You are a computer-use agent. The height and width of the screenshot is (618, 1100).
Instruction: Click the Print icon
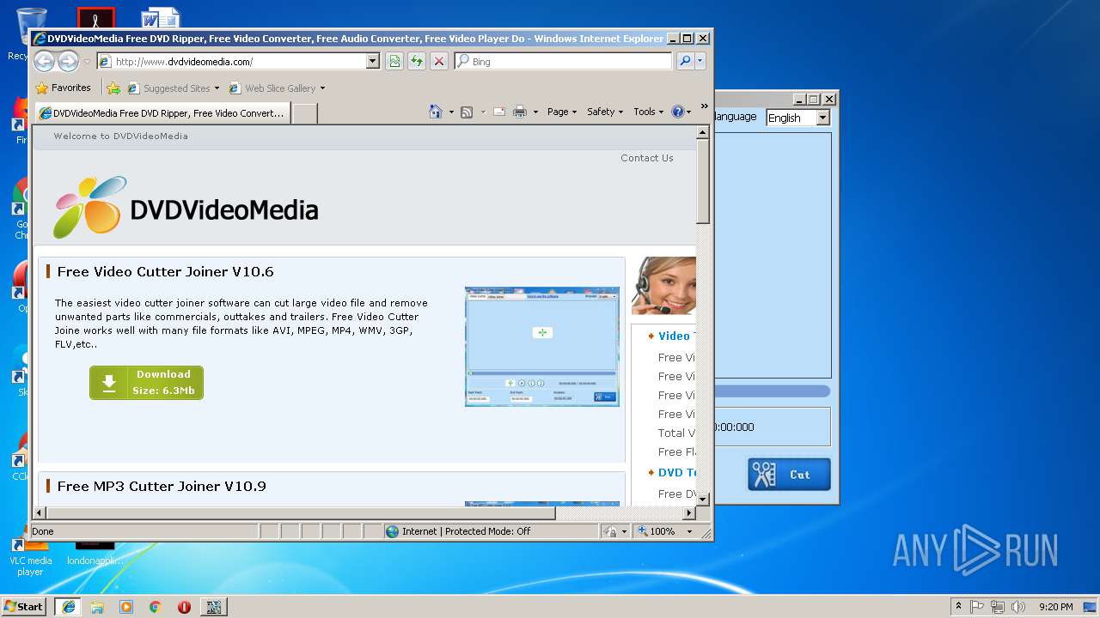[x=520, y=112]
